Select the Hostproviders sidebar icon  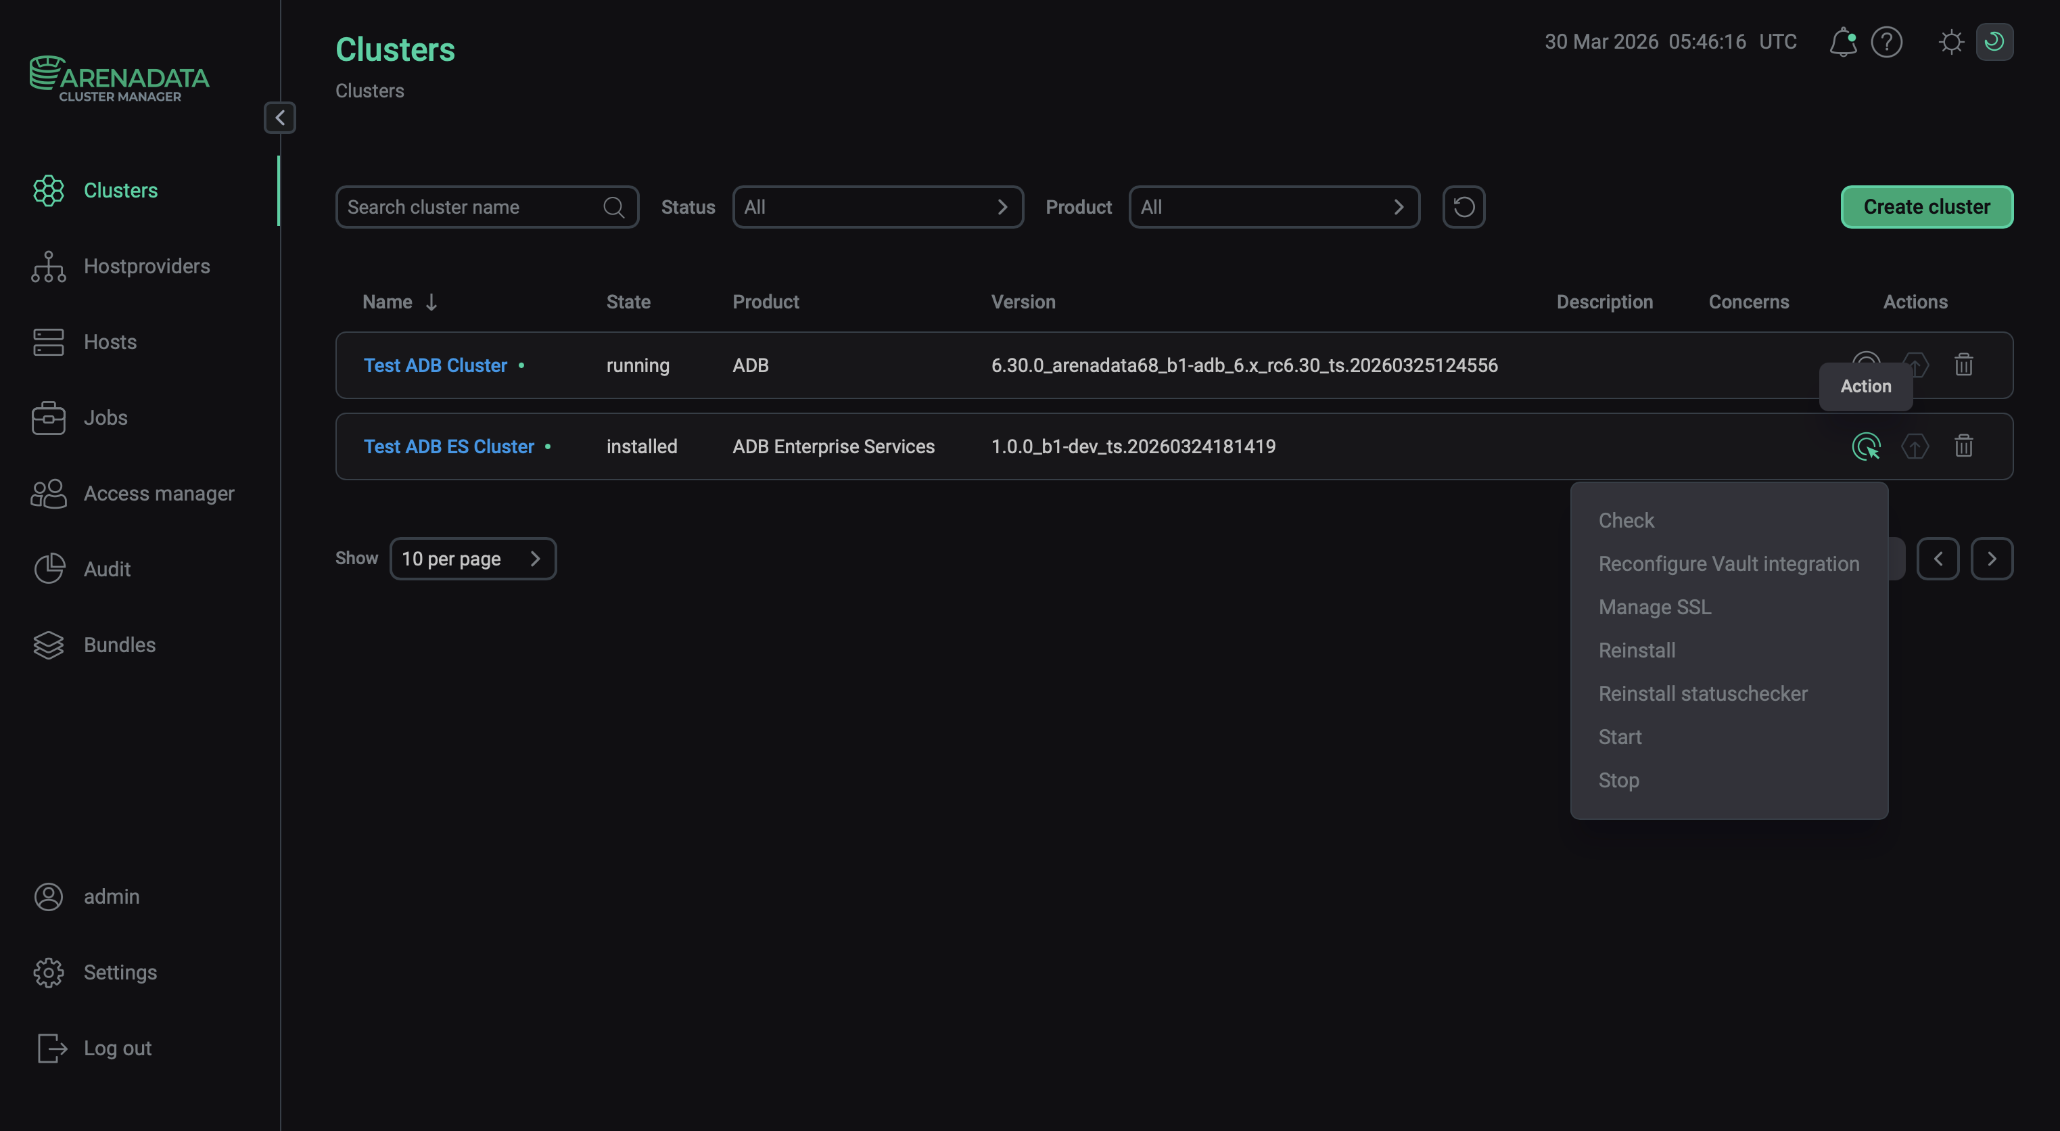click(48, 266)
